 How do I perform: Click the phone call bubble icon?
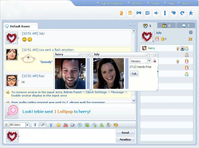click(80, 125)
